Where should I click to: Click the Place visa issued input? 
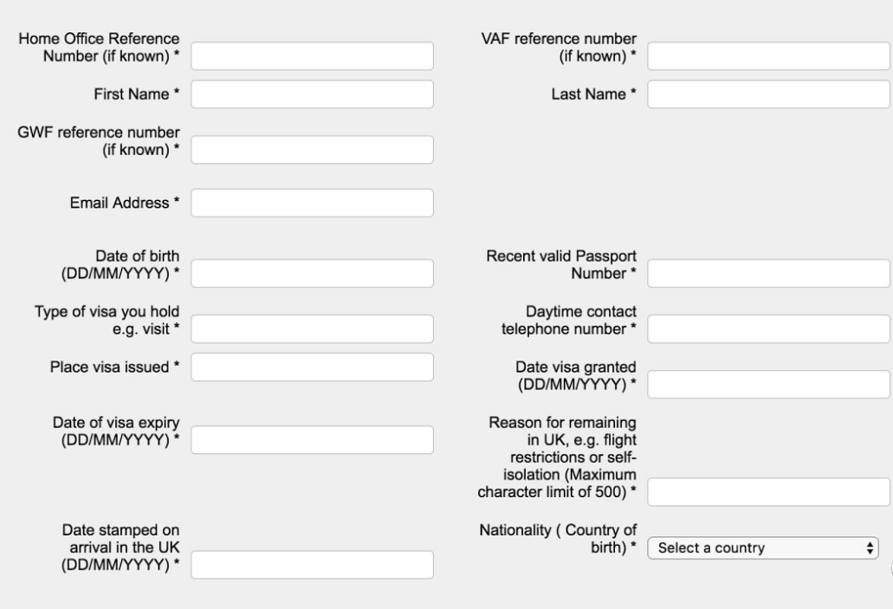(x=312, y=366)
